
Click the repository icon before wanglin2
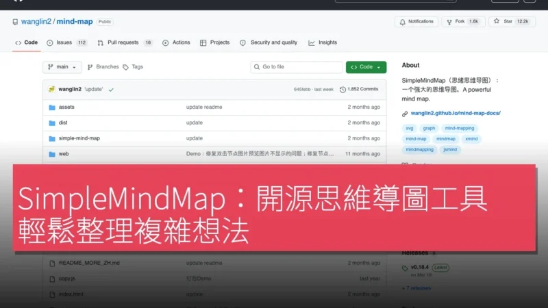[x=15, y=22]
